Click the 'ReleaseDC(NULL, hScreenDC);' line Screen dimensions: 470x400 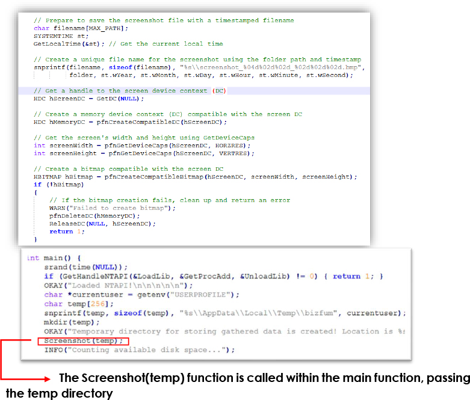(102, 224)
